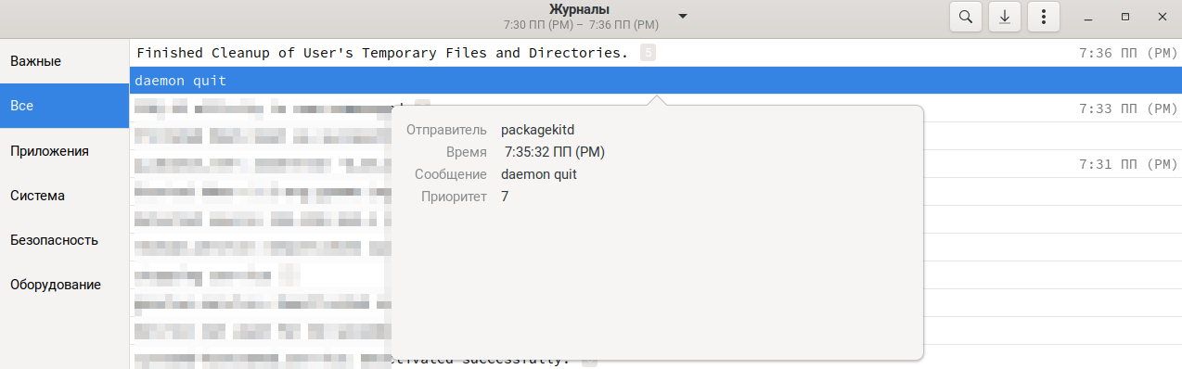Image resolution: width=1182 pixels, height=369 pixels.
Task: Open the log search tool
Action: [x=965, y=17]
